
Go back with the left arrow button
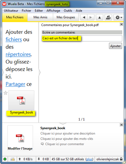tap(84, 17)
